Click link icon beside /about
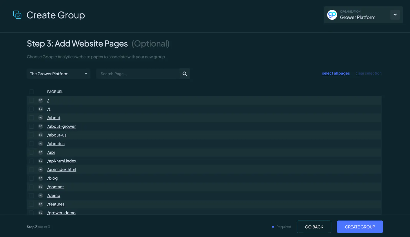This screenshot has height=237, width=410. pyautogui.click(x=40, y=118)
